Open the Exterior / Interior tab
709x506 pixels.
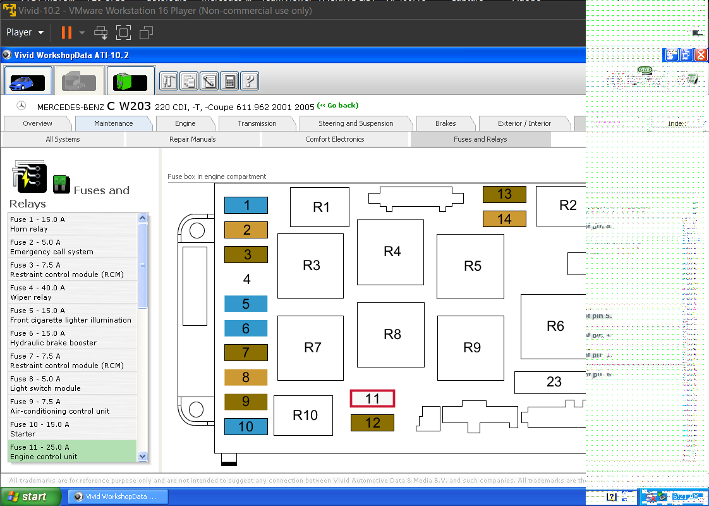[524, 123]
